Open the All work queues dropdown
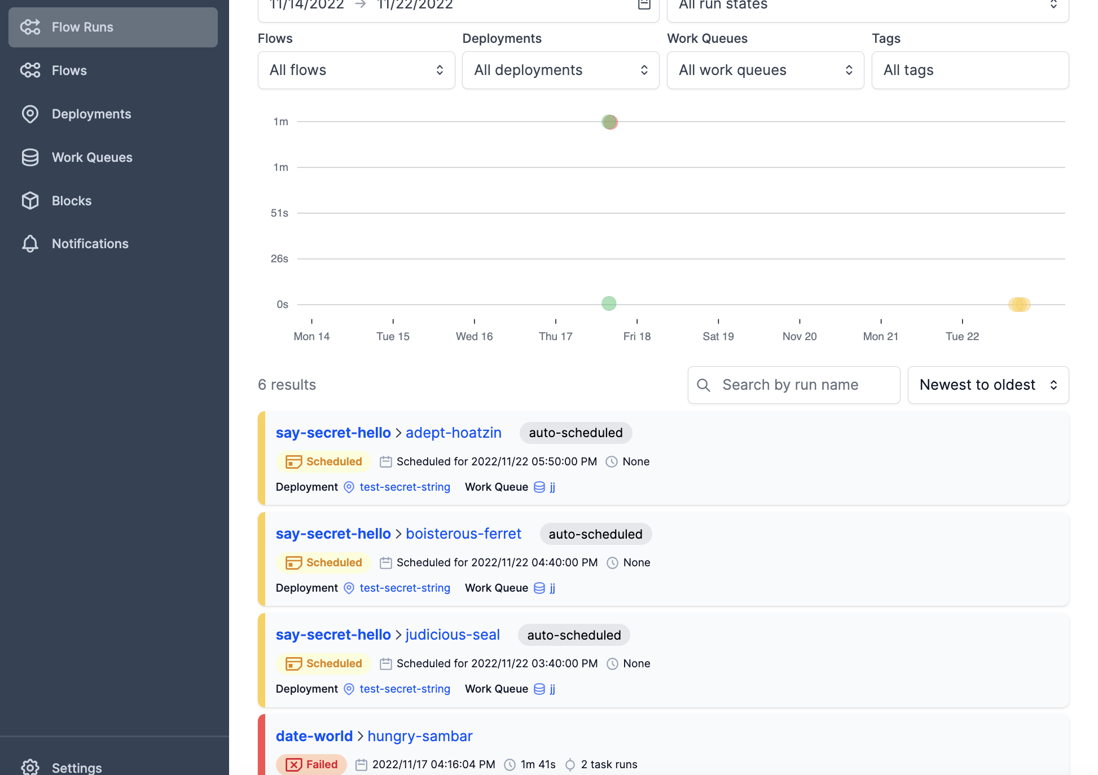The height and width of the screenshot is (775, 1098). [x=765, y=70]
